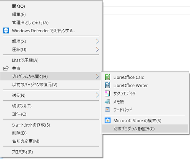Viewport: 190px width, 159px height.
Task: Click the share icon beside 共有
Action: click(6, 68)
